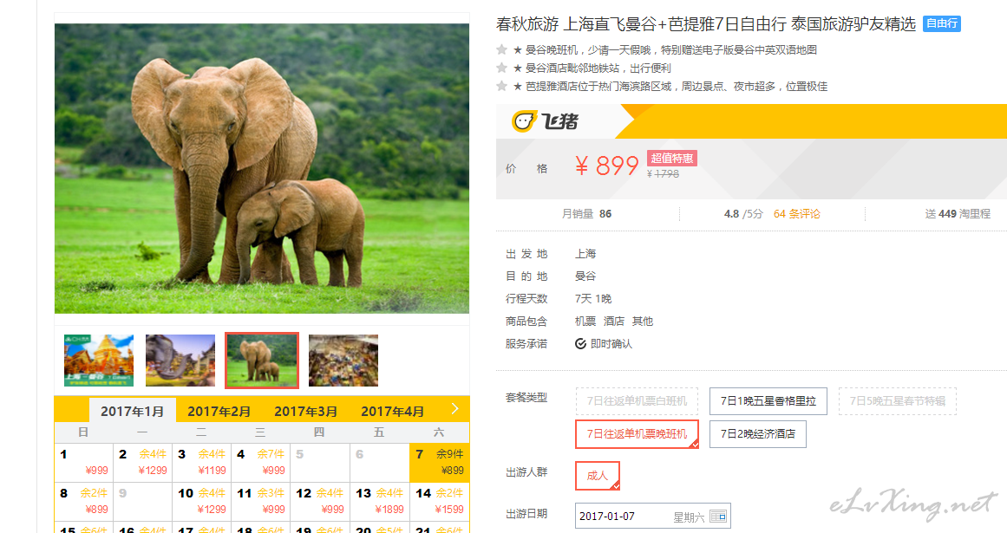The width and height of the screenshot is (1007, 533).
Task: Click the rating 4.8 /5分
Action: 743,213
